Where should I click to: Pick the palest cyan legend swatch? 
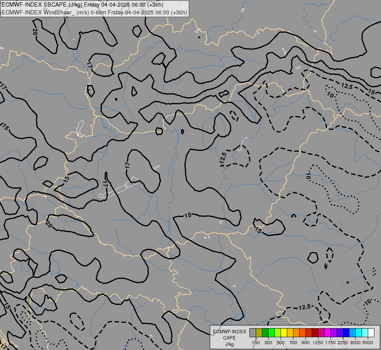pos(365,333)
